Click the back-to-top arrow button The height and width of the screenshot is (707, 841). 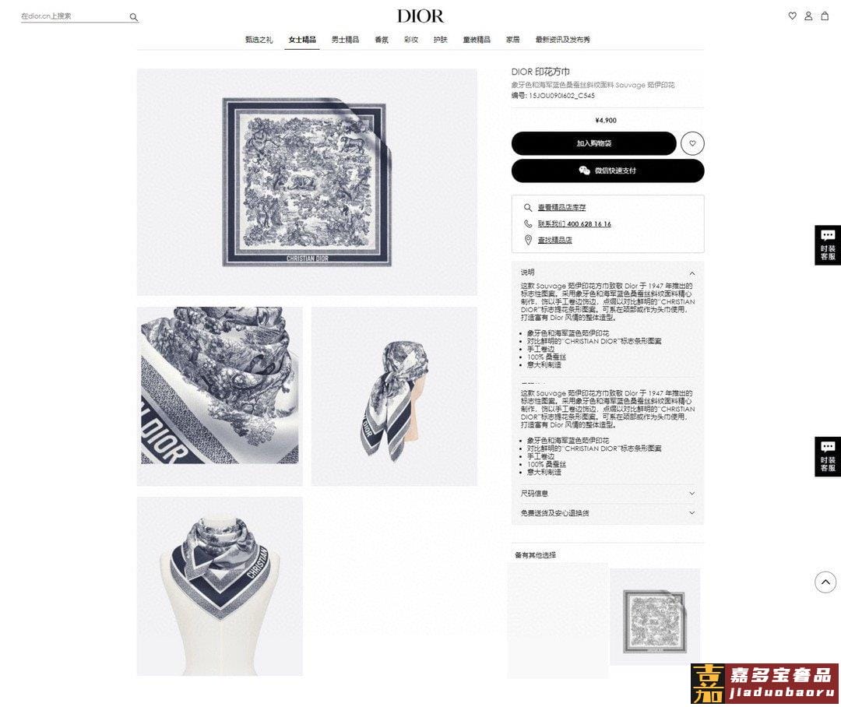click(x=825, y=582)
